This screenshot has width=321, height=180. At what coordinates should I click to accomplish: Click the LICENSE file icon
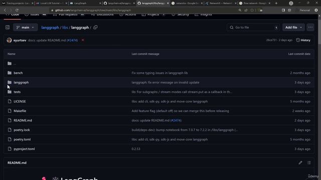[x=10, y=101]
